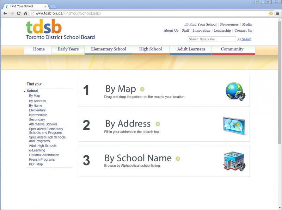Image resolution: width=282 pixels, height=210 pixels.
Task: Click the By School Name heading
Action: click(138, 158)
